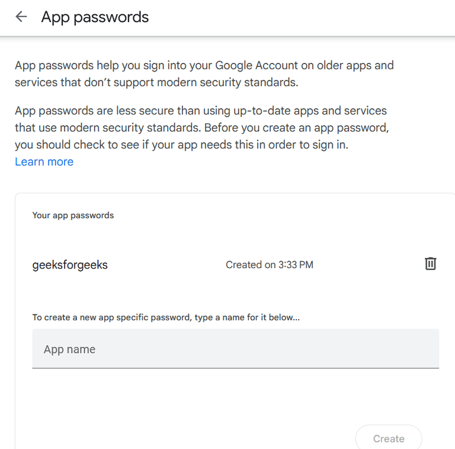Click the "Your app passwords" heading
Screen dimensions: 455x449
click(73, 215)
